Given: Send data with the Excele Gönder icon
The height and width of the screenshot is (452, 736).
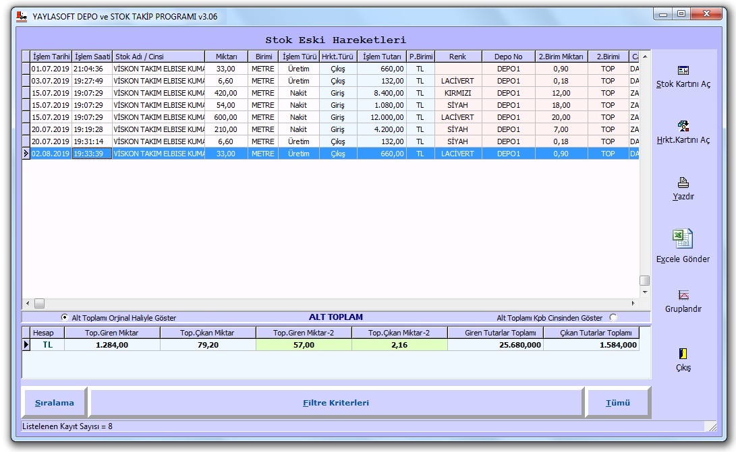Looking at the screenshot, I should coord(683,238).
